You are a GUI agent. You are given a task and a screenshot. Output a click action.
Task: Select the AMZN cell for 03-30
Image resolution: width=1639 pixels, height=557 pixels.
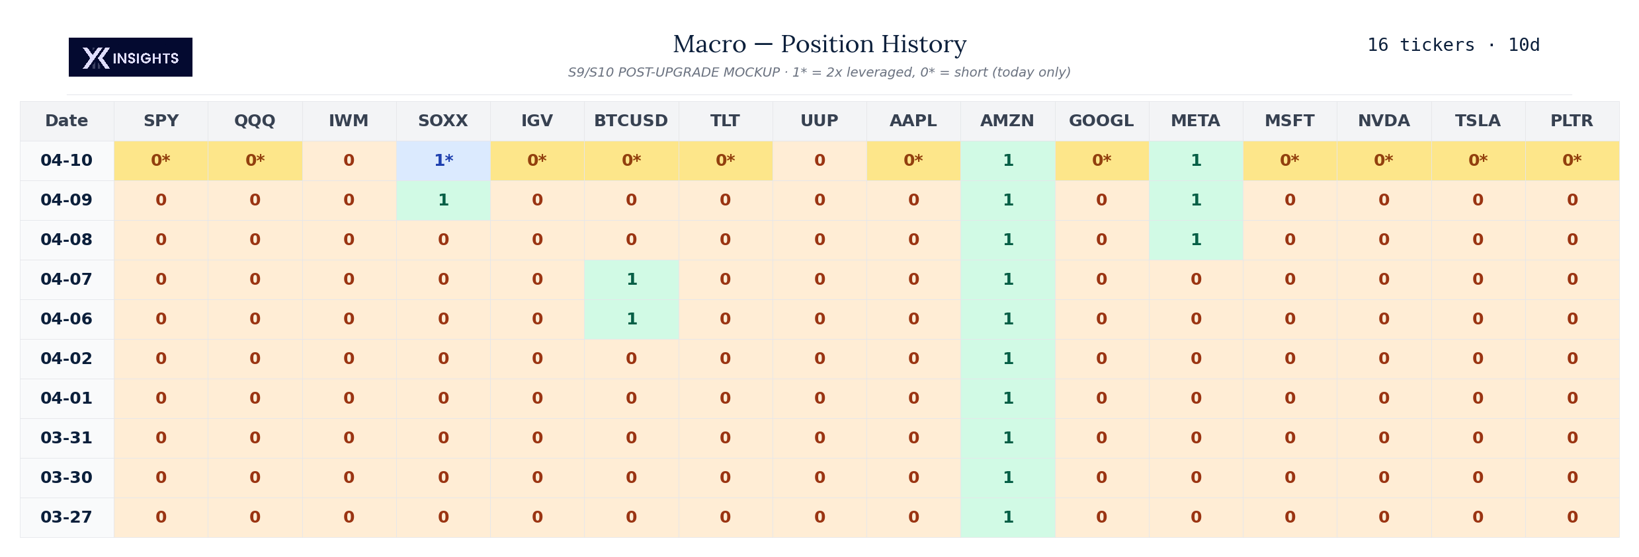point(1007,478)
